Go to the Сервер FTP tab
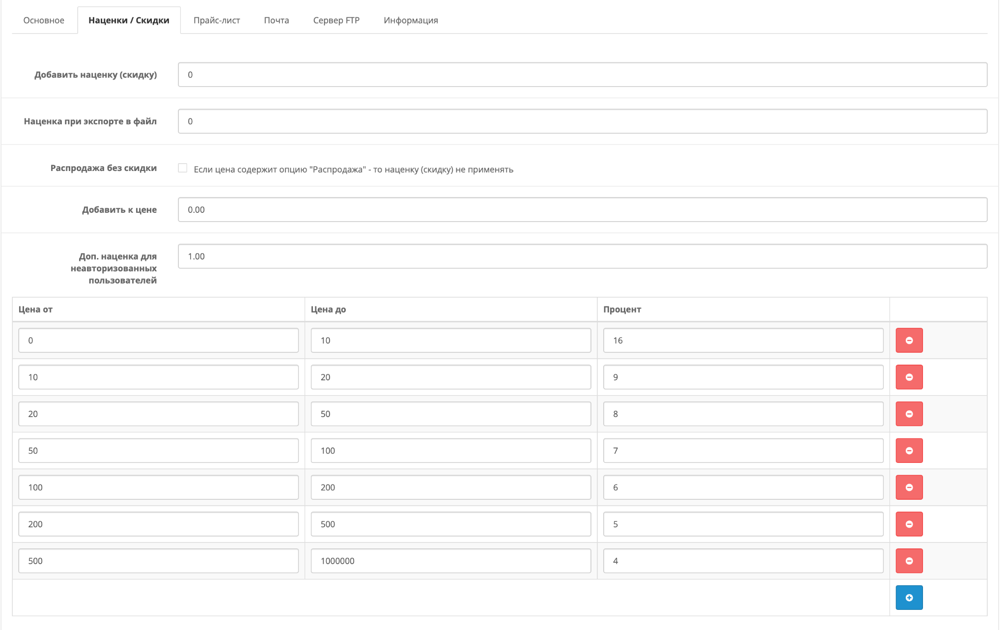Screen dimensions: 1006x630 (336, 20)
